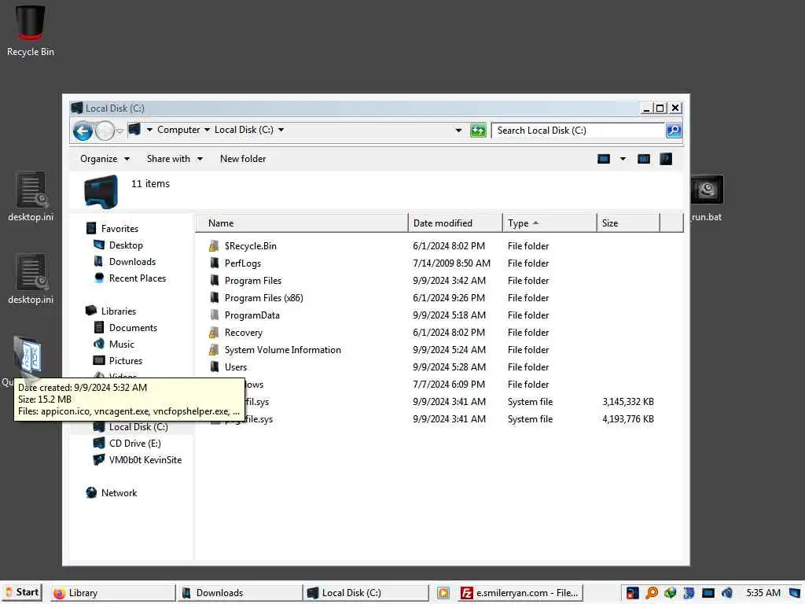Select the Recovery folder icon

click(214, 333)
